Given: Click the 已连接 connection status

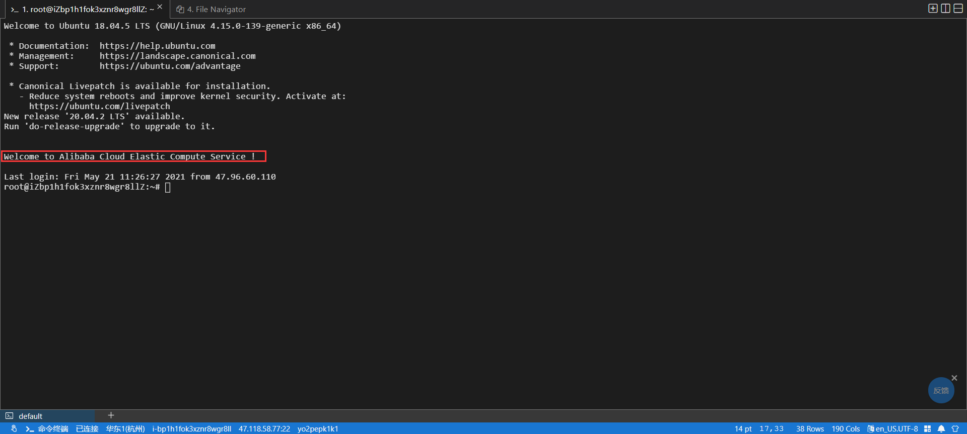Looking at the screenshot, I should [x=87, y=429].
